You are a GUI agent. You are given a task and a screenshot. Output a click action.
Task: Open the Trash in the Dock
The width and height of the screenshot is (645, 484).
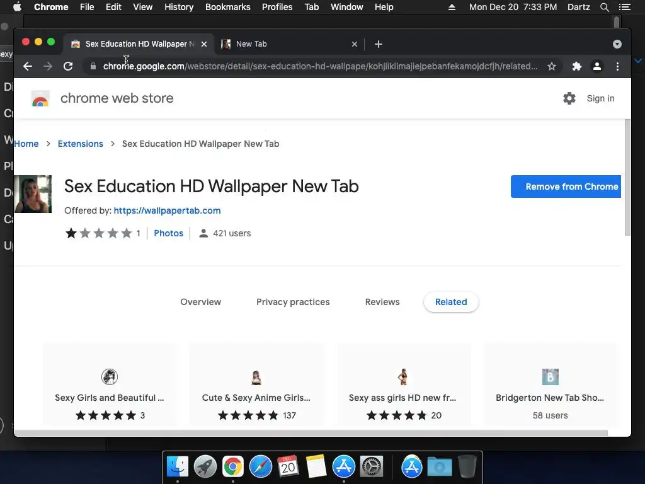pyautogui.click(x=467, y=466)
